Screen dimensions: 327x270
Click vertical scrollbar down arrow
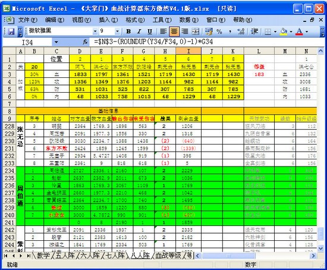click(x=320, y=249)
